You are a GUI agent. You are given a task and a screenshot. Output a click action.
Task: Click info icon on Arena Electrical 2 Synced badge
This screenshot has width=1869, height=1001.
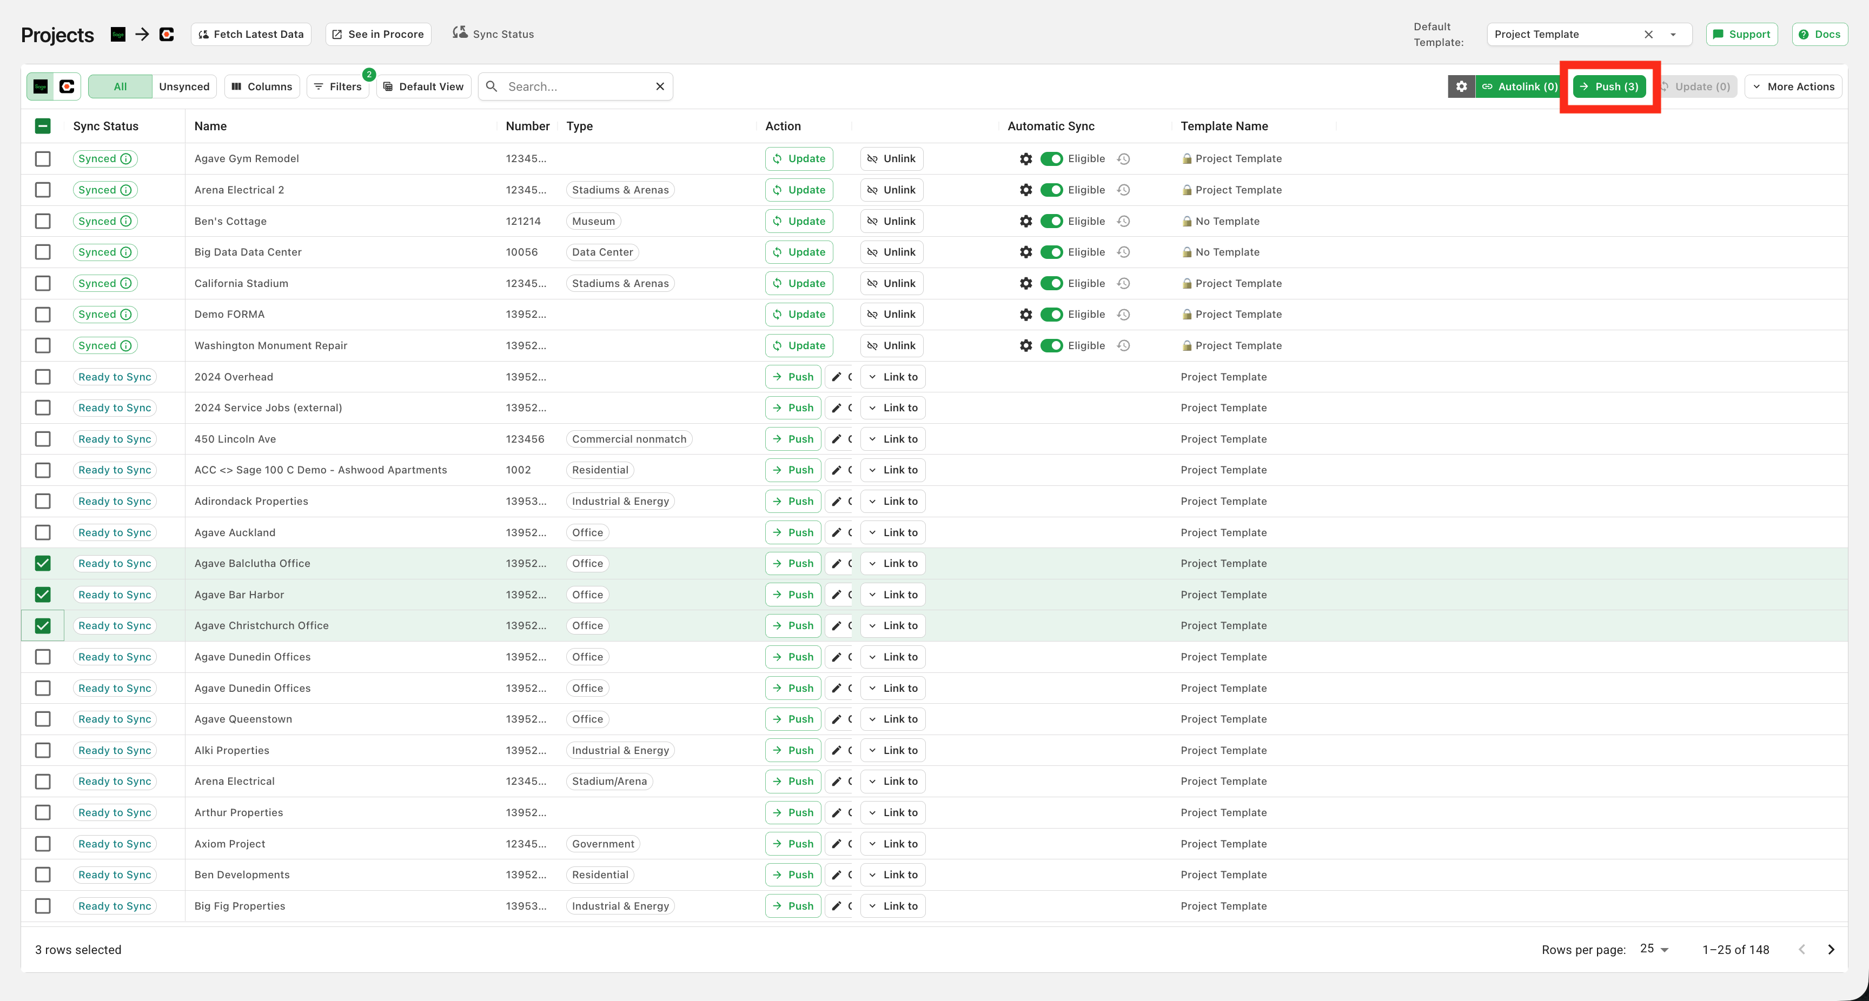(x=125, y=190)
